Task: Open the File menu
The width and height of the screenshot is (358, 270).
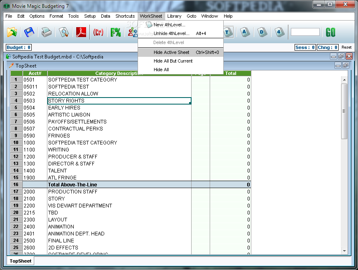Action: [x=9, y=16]
